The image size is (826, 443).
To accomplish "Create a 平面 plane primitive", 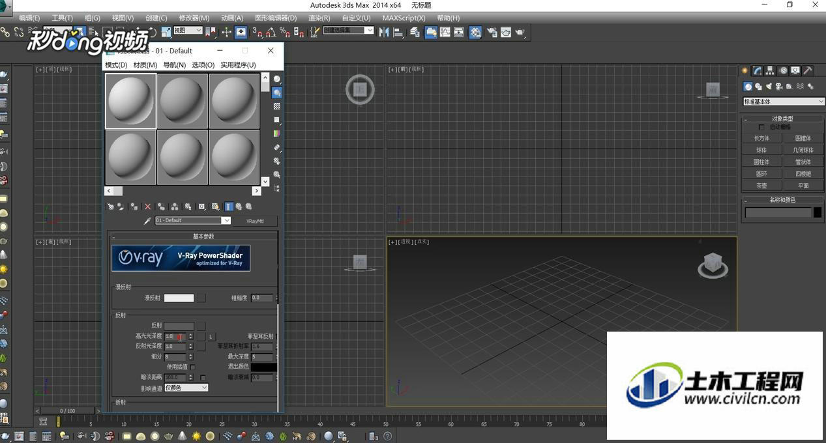I will [x=803, y=186].
